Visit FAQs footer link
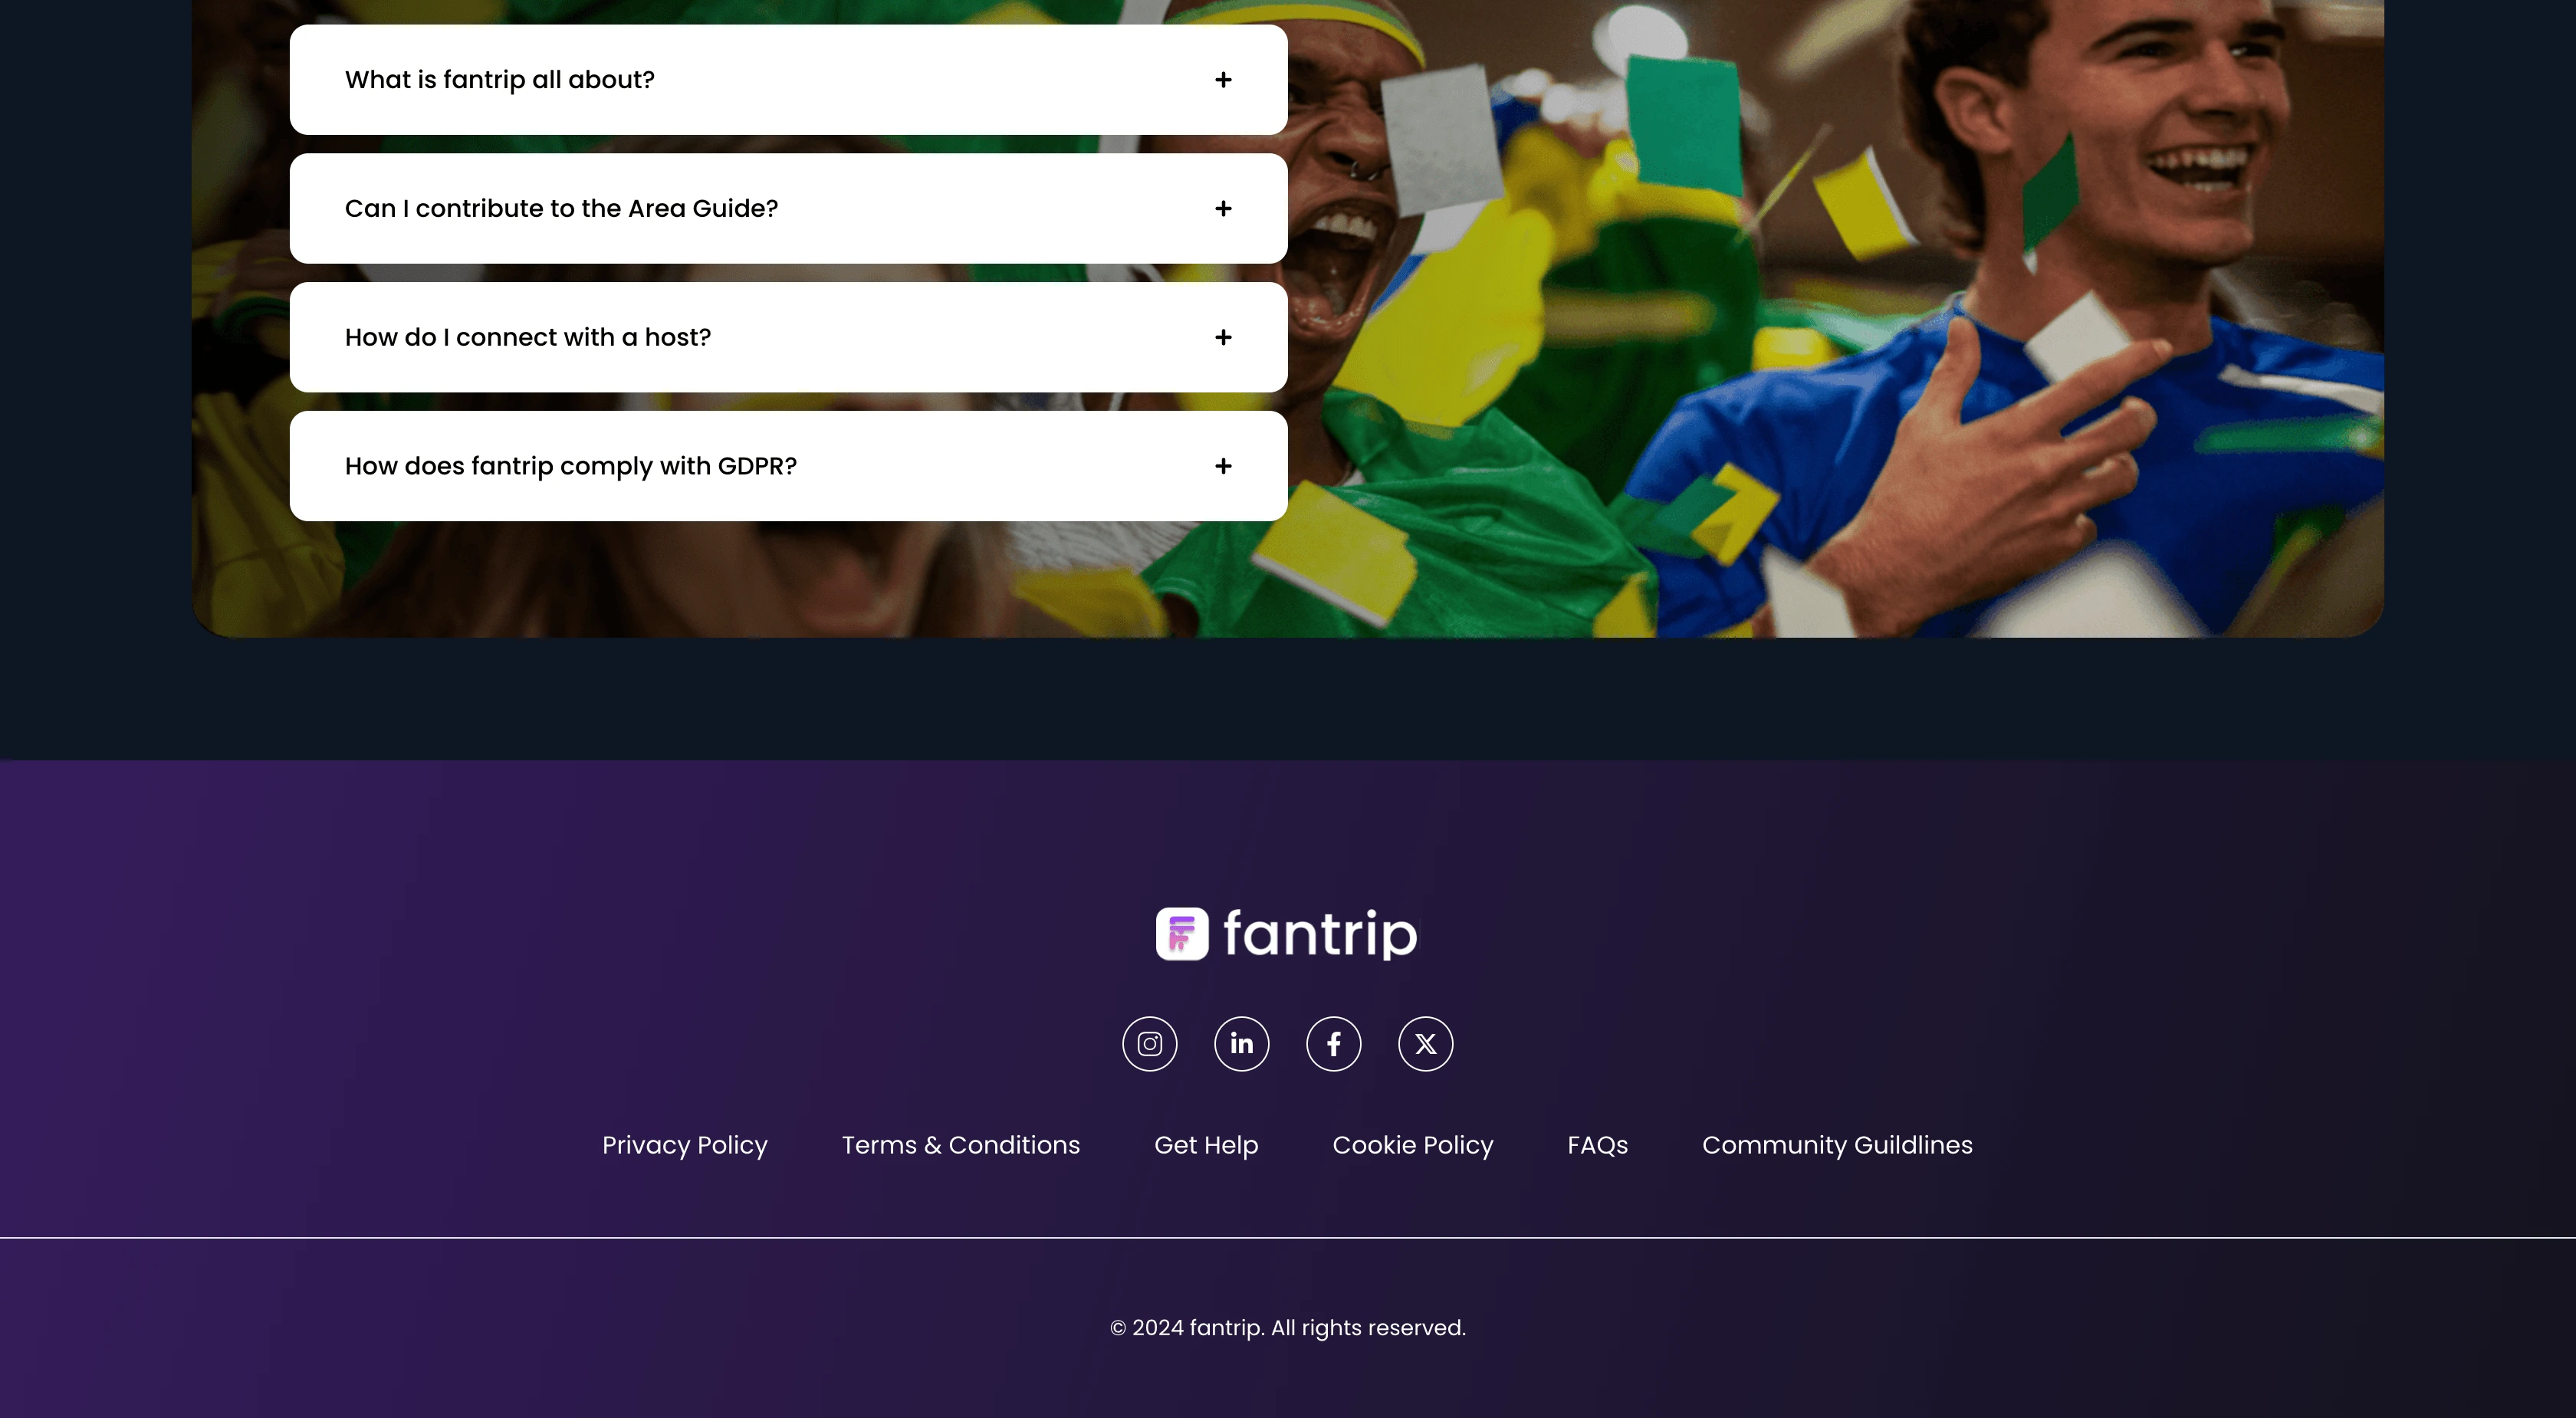Image resolution: width=2576 pixels, height=1418 pixels. click(x=1598, y=1145)
